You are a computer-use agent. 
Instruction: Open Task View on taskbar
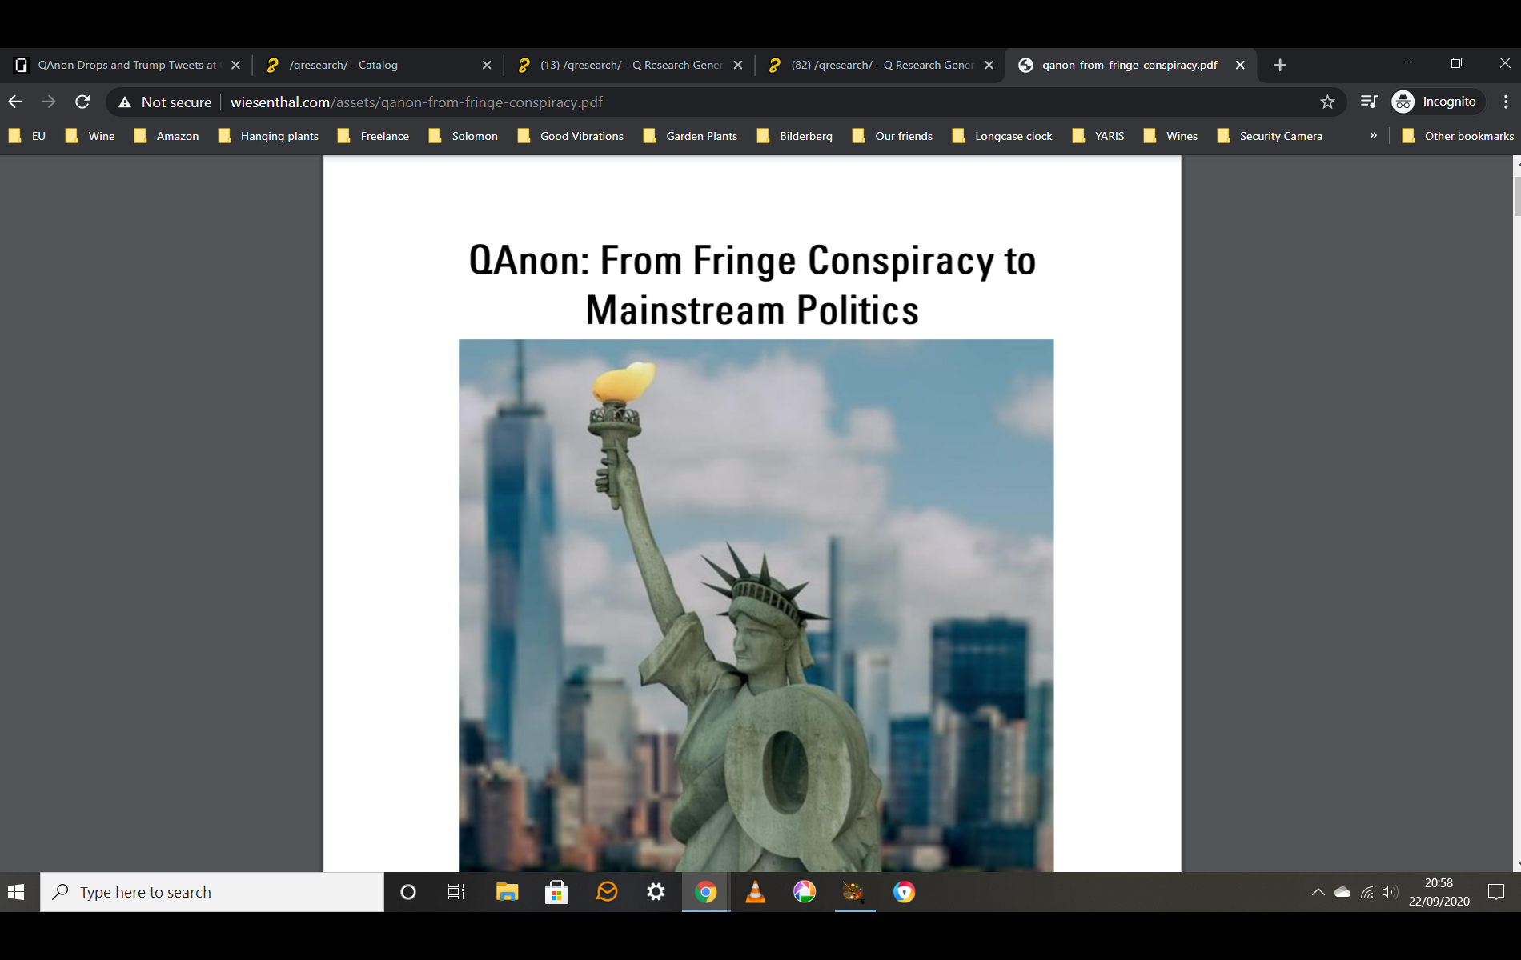[456, 892]
